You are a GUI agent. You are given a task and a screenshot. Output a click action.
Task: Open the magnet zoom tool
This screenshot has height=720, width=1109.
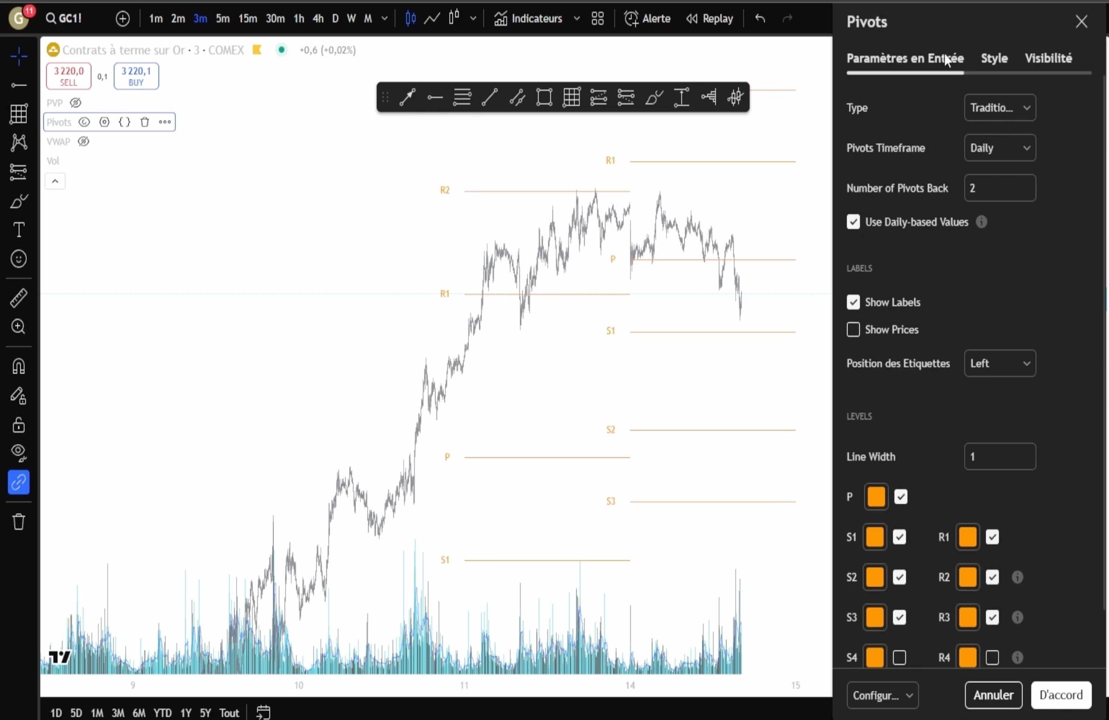[18, 326]
